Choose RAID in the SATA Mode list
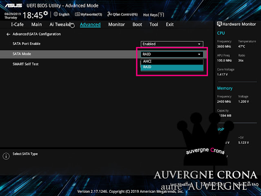 coord(172,67)
